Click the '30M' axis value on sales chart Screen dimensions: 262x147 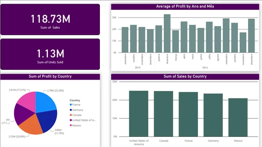pyautogui.click(x=115, y=82)
